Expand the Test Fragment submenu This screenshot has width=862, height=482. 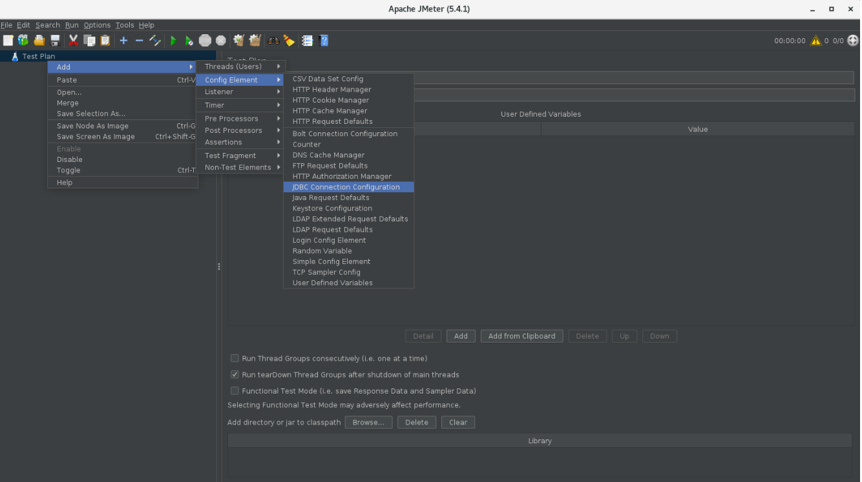[x=241, y=156]
